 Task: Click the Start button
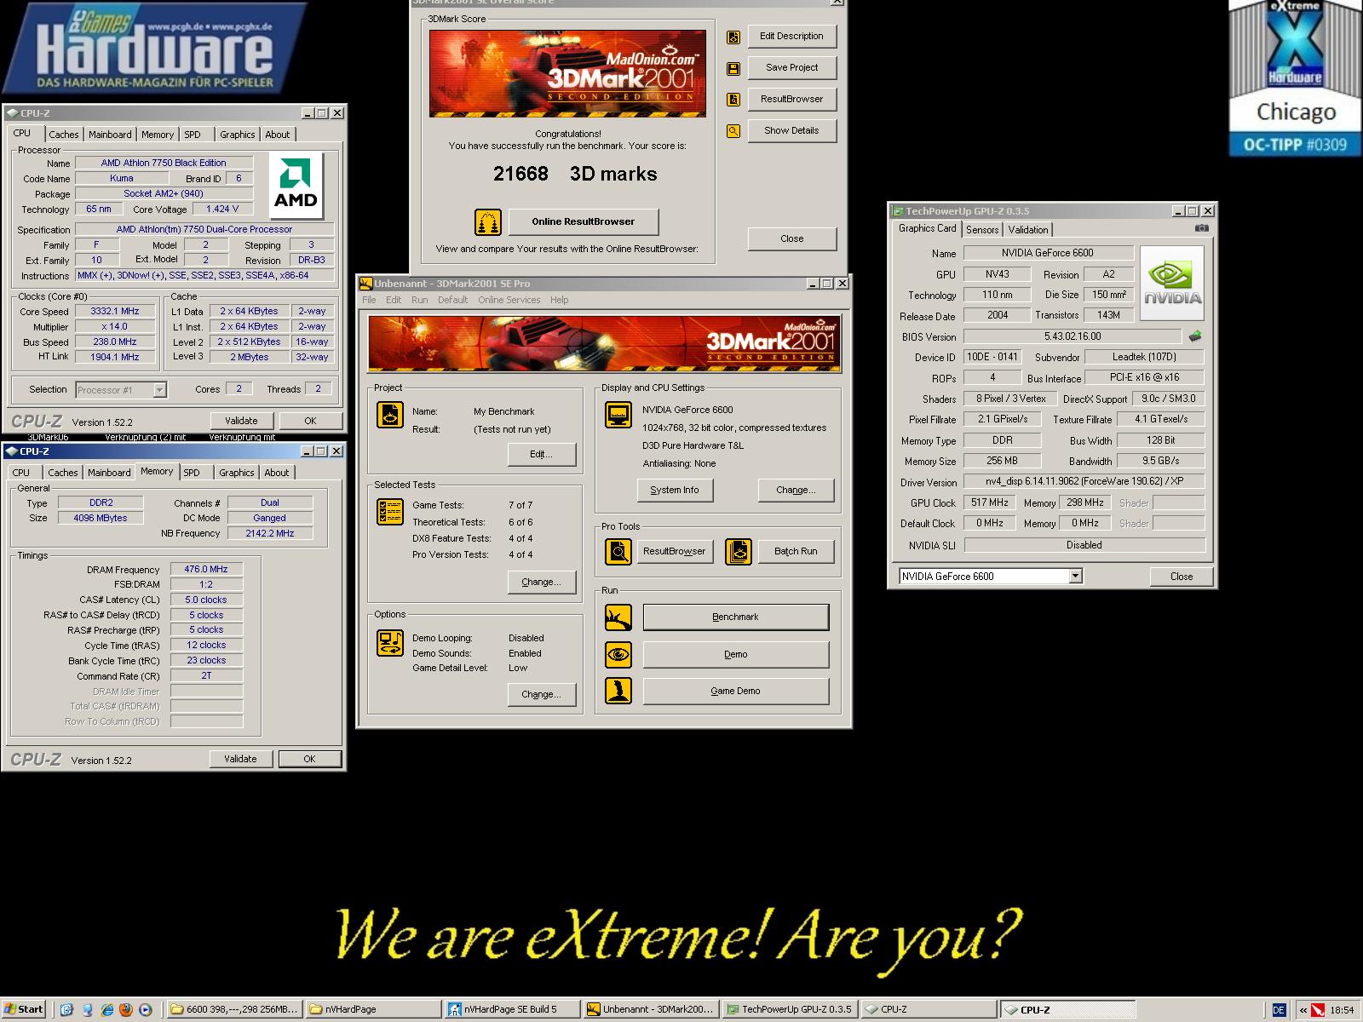(x=24, y=1010)
